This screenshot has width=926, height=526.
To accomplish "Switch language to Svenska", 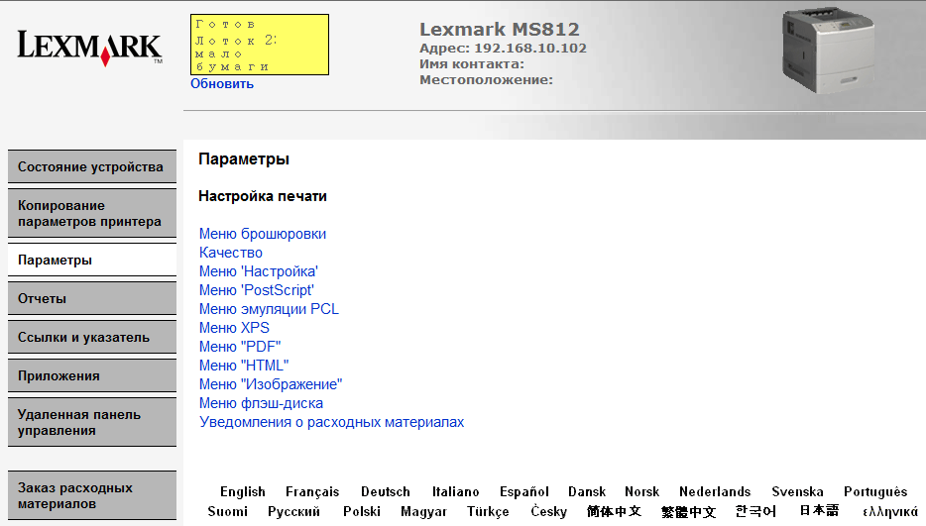I will (x=797, y=491).
